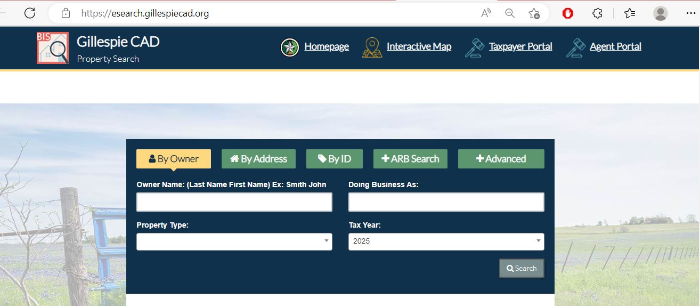Screen dimensions: 700x306
Task: Refresh the page with reload button
Action: click(x=30, y=13)
